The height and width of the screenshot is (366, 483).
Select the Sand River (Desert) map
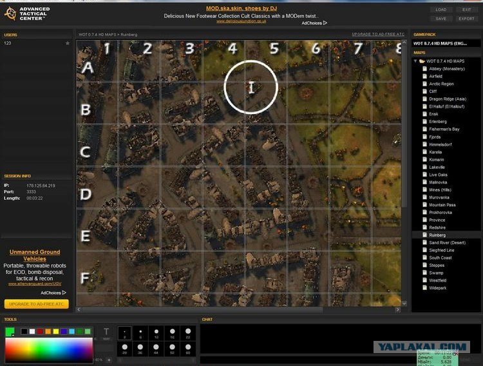click(448, 243)
